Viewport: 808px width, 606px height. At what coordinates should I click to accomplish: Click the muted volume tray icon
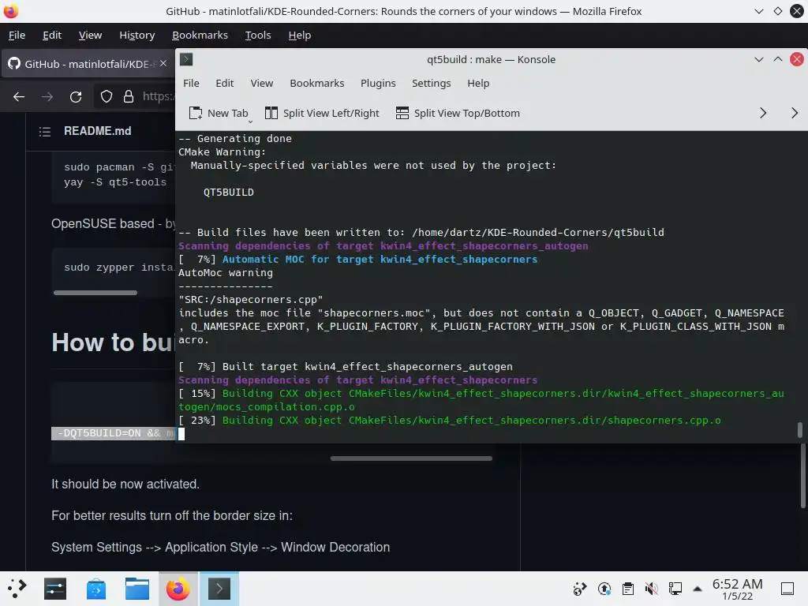(x=651, y=589)
